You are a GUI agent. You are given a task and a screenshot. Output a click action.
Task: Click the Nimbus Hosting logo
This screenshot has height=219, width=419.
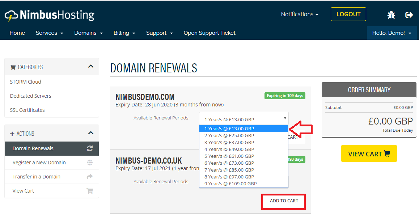(50, 15)
